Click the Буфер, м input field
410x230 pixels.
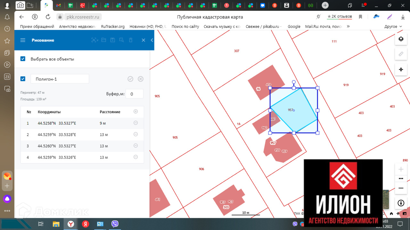[134, 94]
